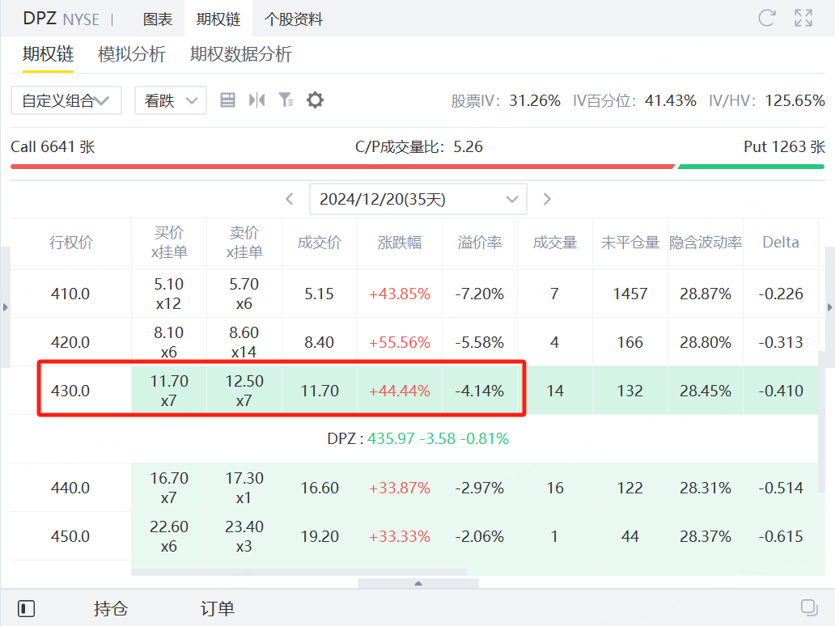The width and height of the screenshot is (835, 626).
Task: Expand the right side panel arrow
Action: (829, 307)
